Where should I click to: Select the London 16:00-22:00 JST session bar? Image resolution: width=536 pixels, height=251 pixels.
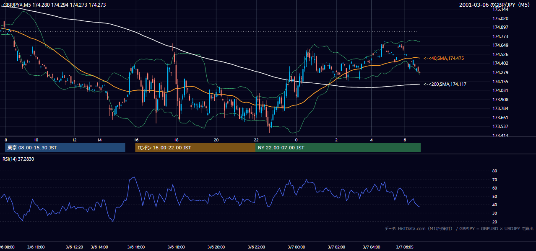195,148
